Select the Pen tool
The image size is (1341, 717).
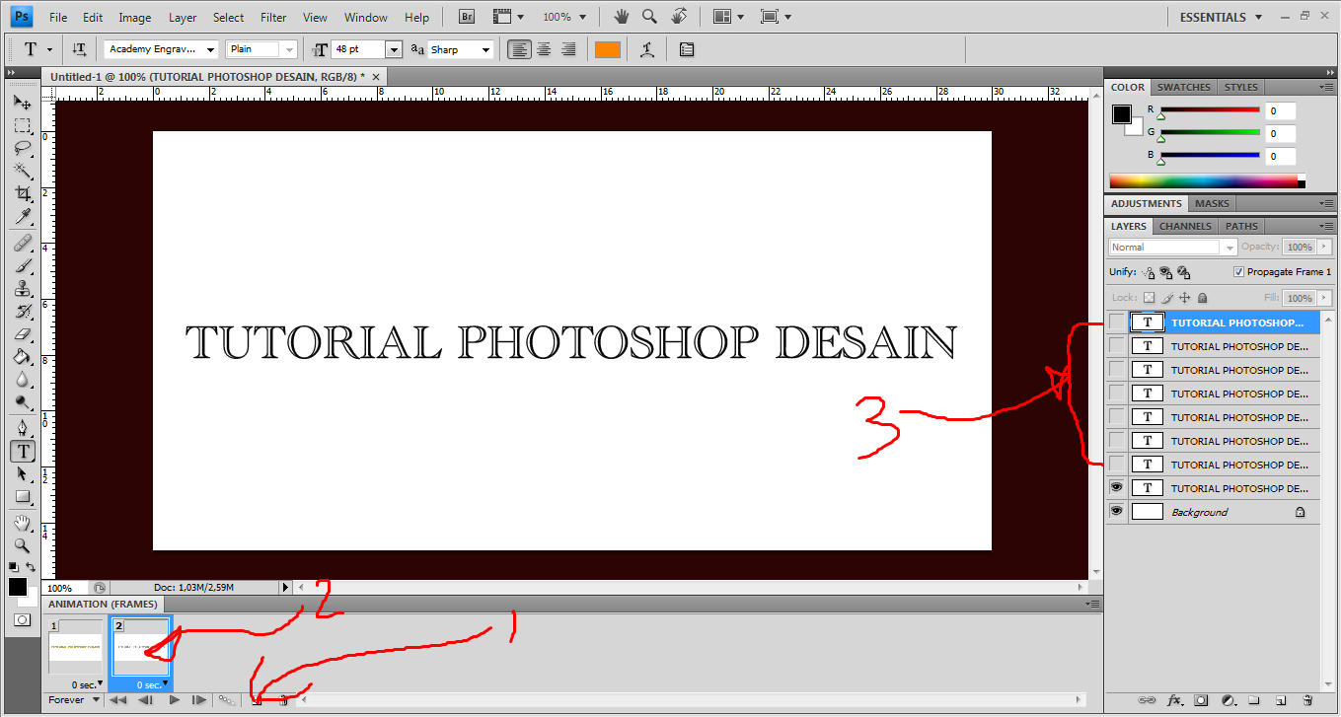pos(22,428)
